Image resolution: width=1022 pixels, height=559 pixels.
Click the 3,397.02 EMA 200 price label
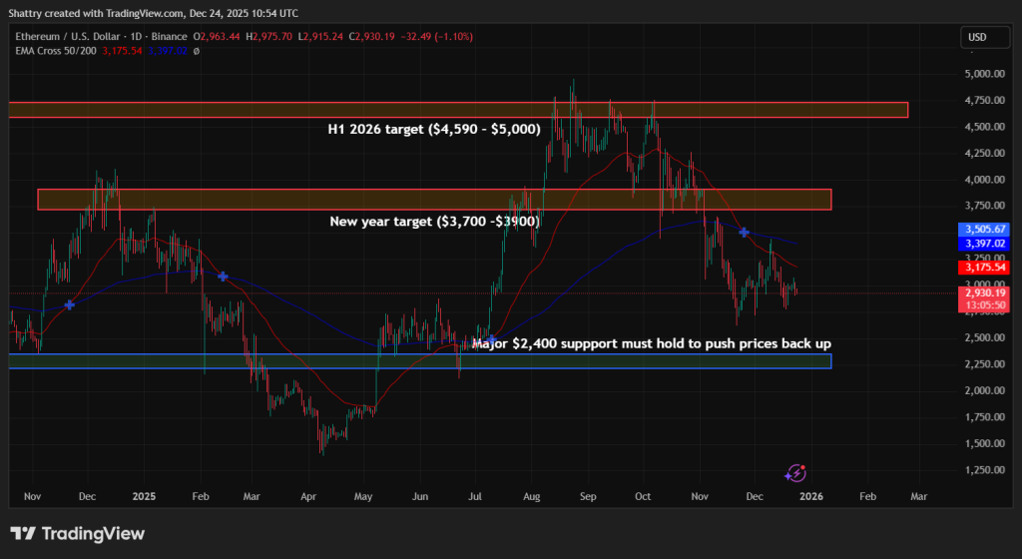(x=985, y=243)
